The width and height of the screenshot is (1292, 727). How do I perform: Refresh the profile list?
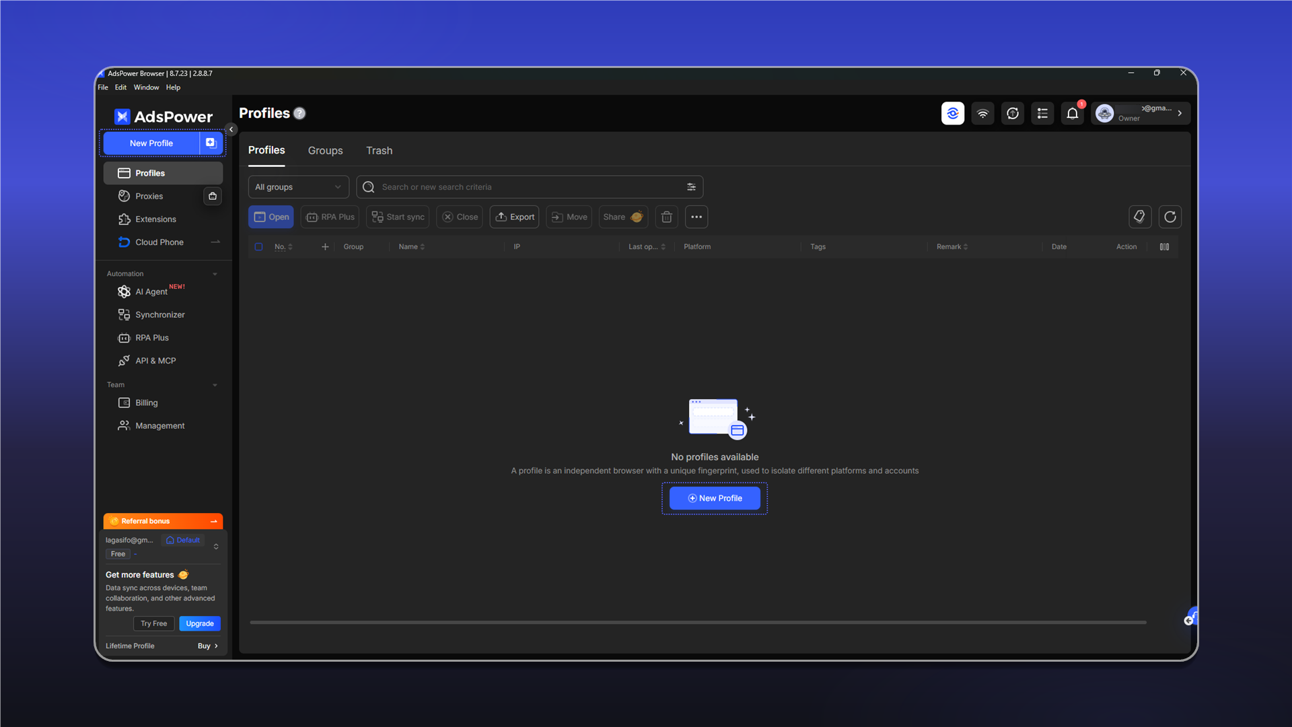(x=1170, y=217)
